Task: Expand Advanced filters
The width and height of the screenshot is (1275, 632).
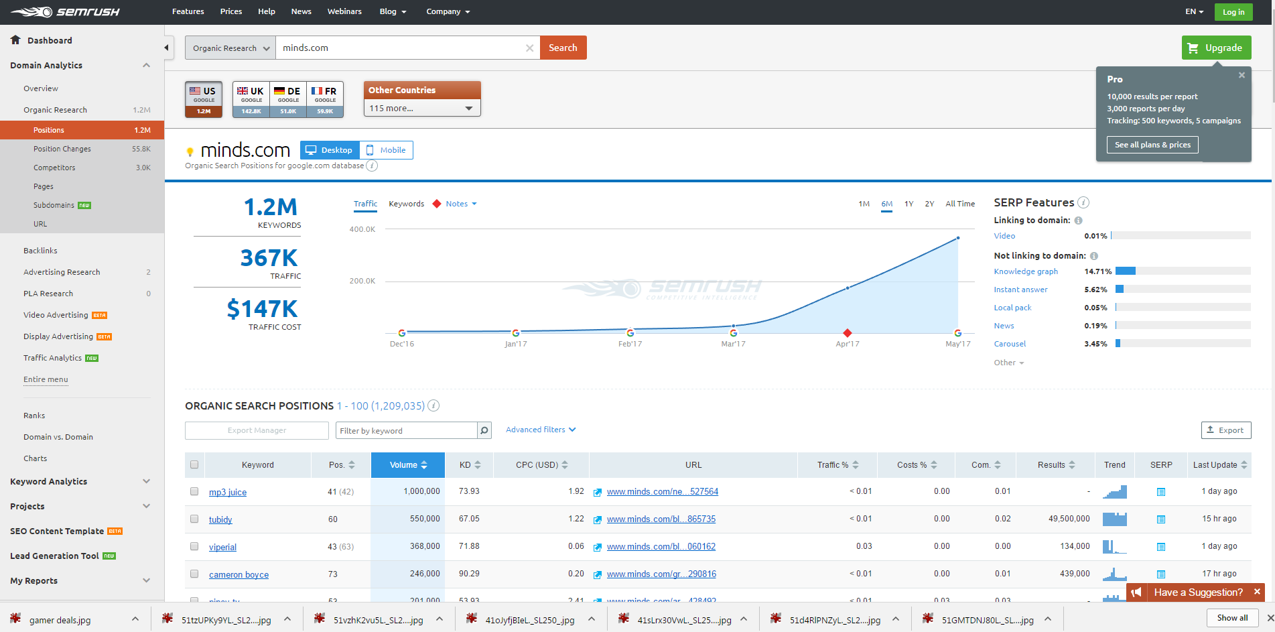Action: pos(541,430)
